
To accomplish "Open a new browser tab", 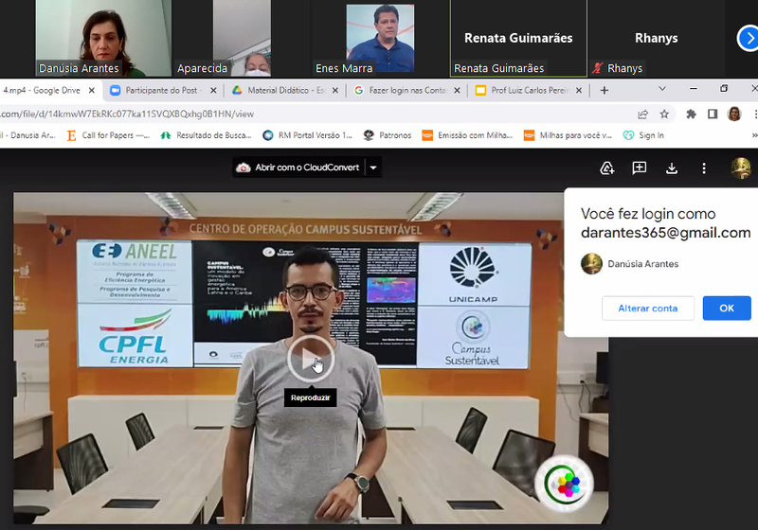I will pos(605,90).
